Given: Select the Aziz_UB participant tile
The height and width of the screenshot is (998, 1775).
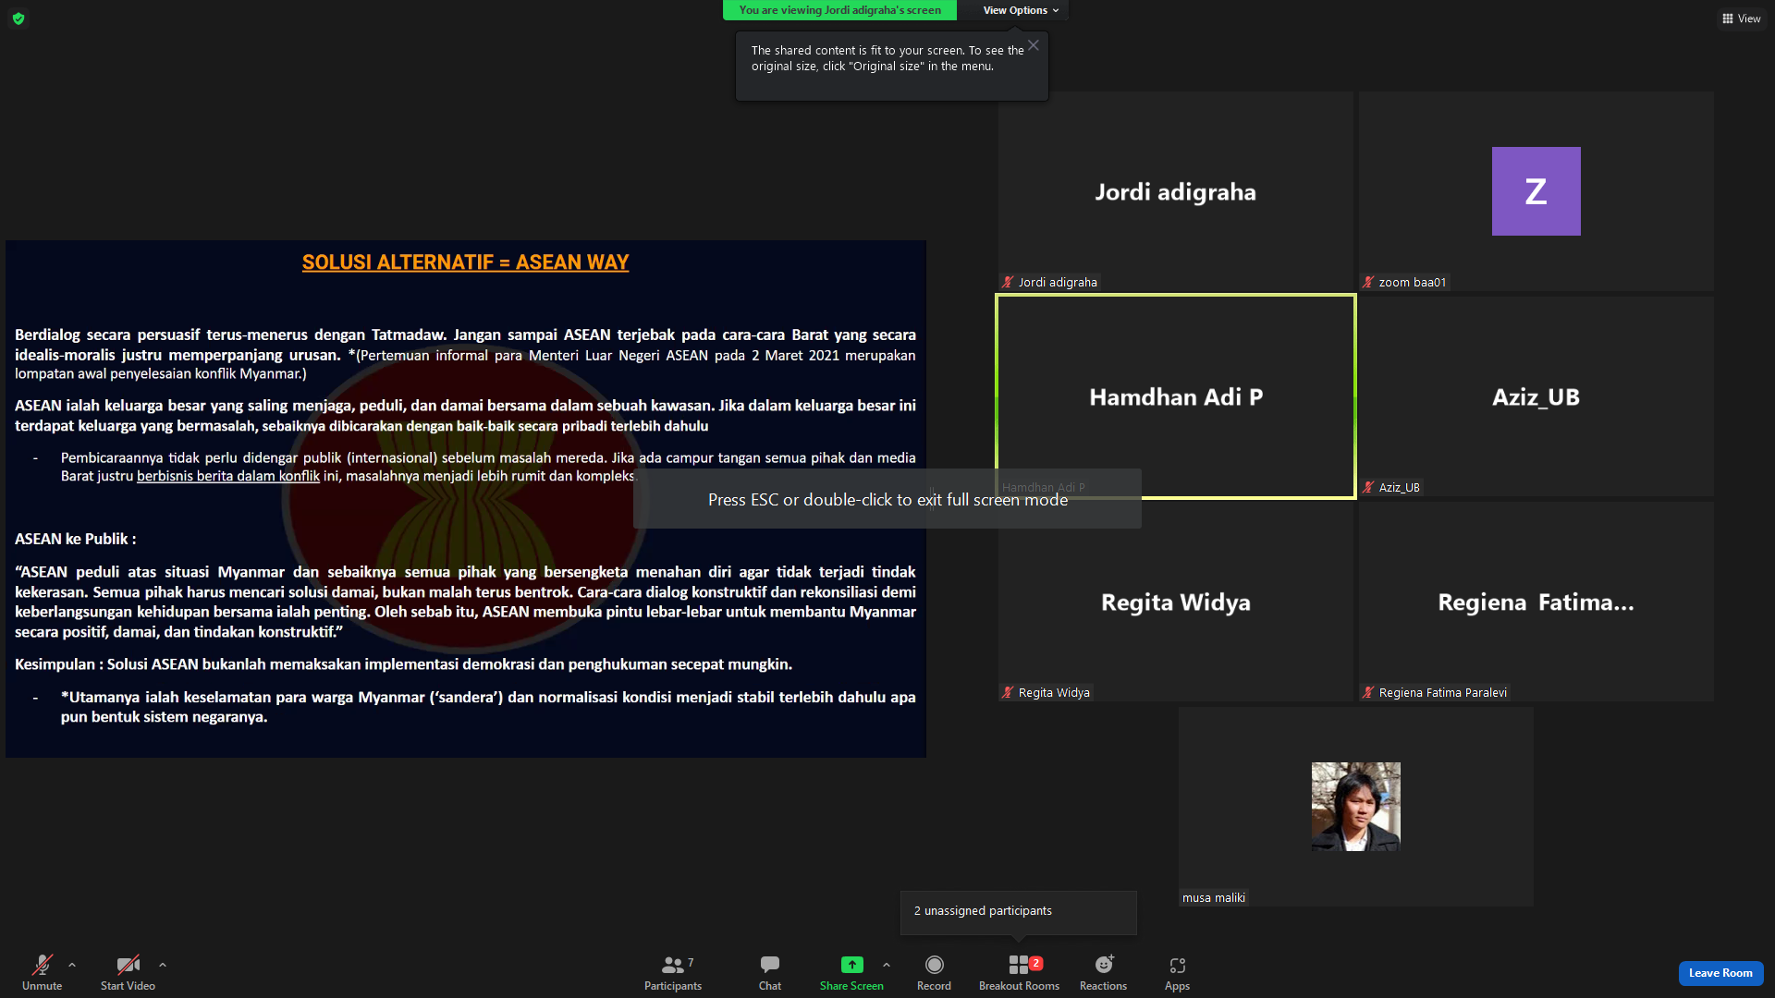Looking at the screenshot, I should (x=1536, y=396).
